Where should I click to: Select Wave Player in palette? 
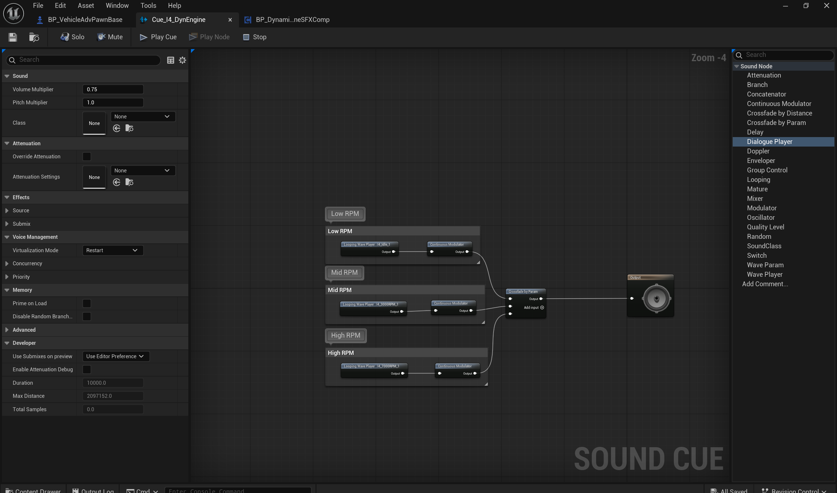point(765,274)
